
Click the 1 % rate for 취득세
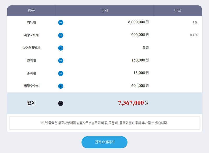195,22
